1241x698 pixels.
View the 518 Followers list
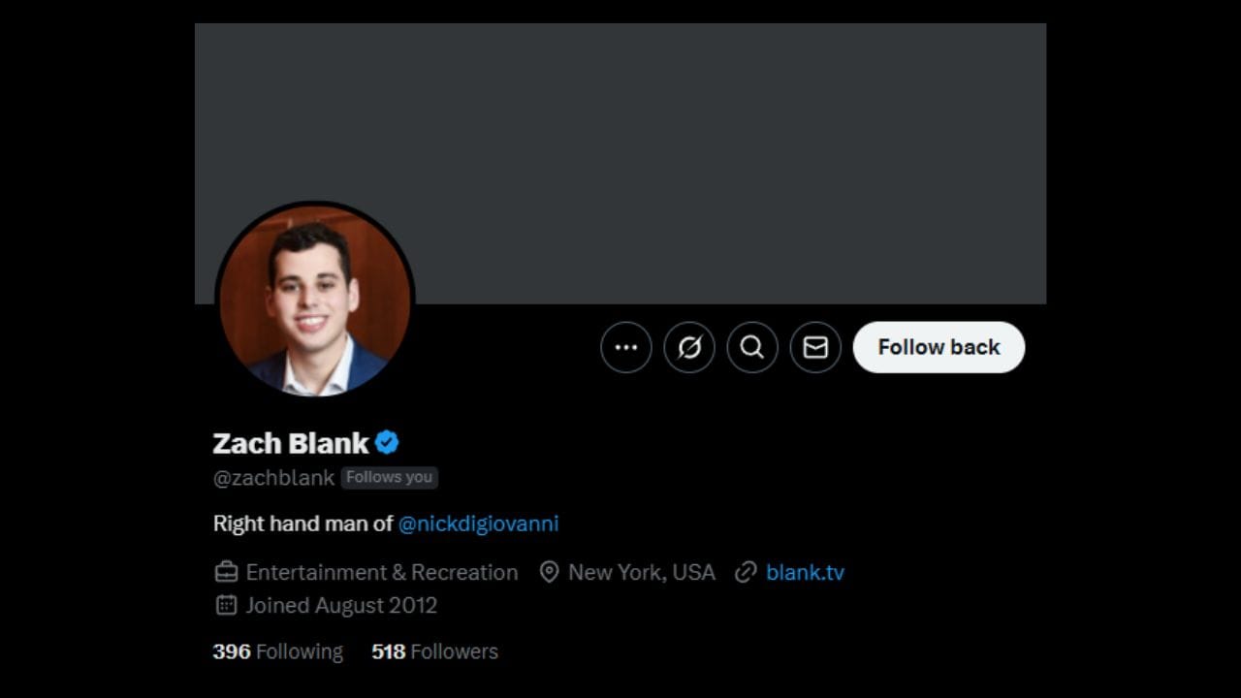(434, 651)
